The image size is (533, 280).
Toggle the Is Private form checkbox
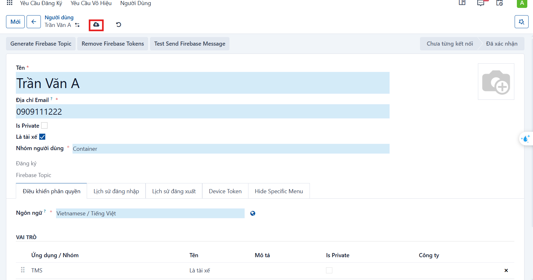[44, 126]
